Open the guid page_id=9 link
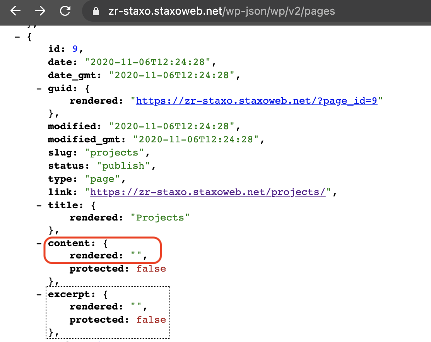431x342 pixels. [257, 101]
